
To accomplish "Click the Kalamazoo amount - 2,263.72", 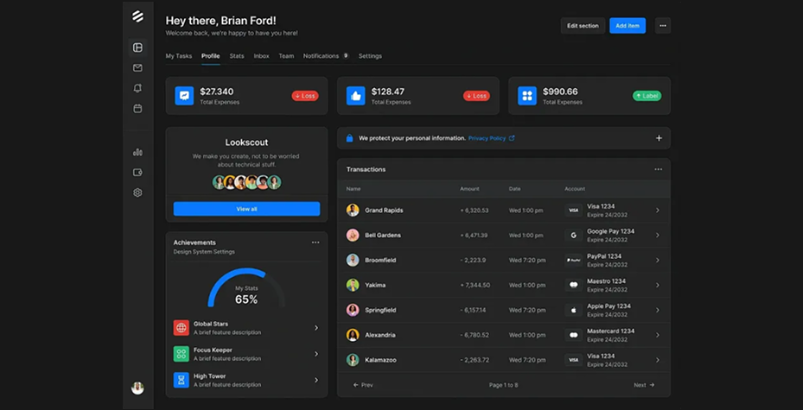I will tap(475, 360).
